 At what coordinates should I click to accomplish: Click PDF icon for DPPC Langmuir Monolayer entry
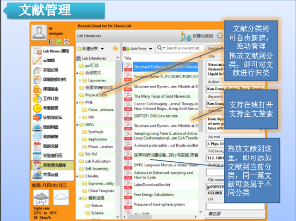point(128,165)
